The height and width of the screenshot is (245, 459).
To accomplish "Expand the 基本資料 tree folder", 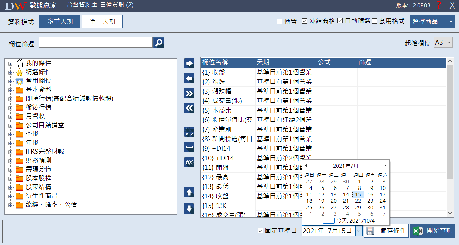I will (x=11, y=90).
